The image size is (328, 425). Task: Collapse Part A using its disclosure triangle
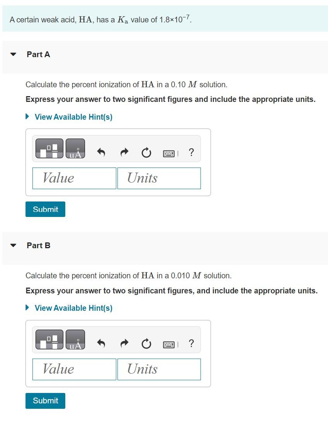click(x=12, y=54)
